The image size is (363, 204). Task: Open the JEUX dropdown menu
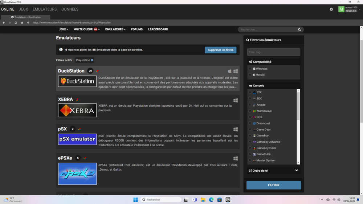click(x=63, y=29)
